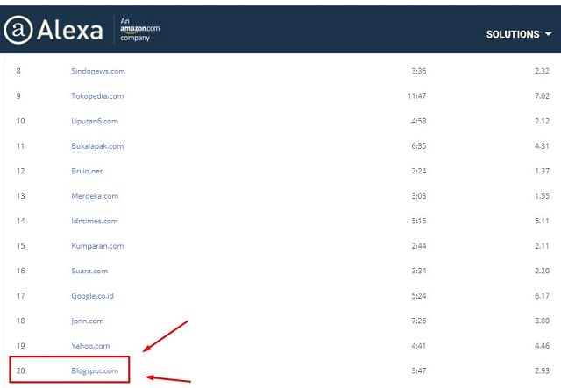Click the Liputan6.com link
The height and width of the screenshot is (388, 561).
coord(94,121)
